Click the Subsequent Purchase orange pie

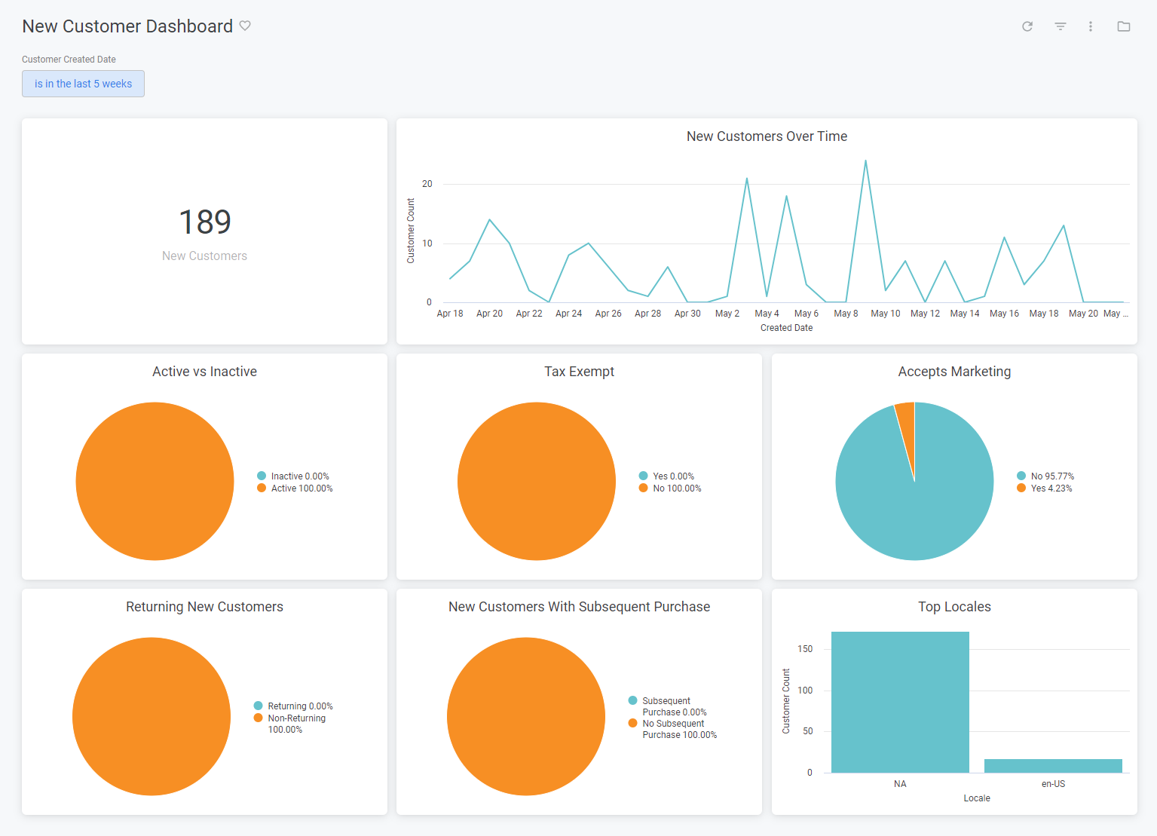pos(526,716)
